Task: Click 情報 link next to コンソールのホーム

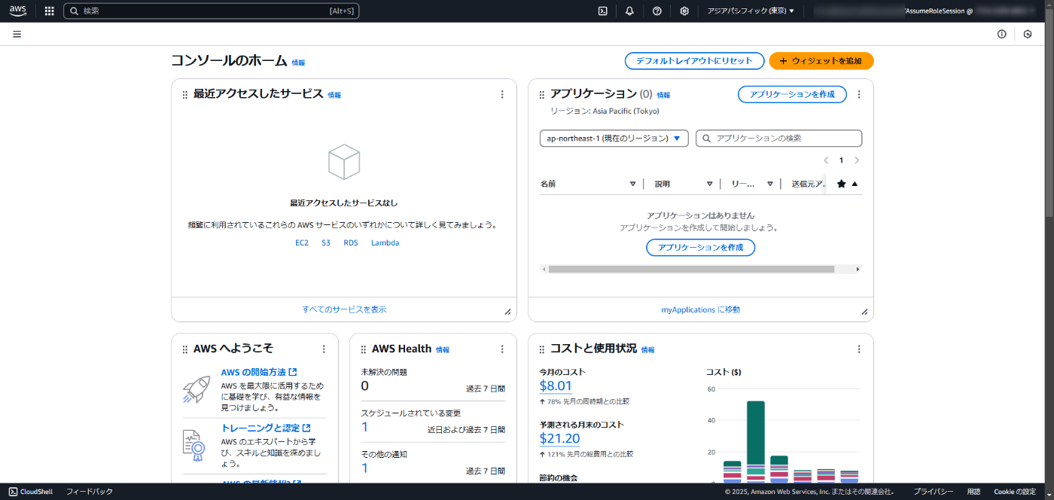Action: point(299,63)
